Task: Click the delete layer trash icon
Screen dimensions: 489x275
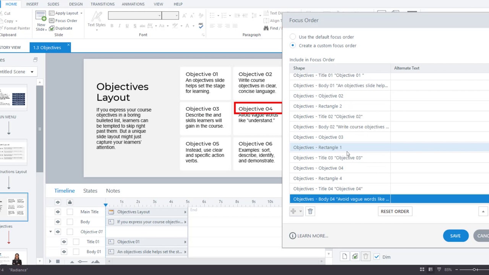Action: [366, 257]
